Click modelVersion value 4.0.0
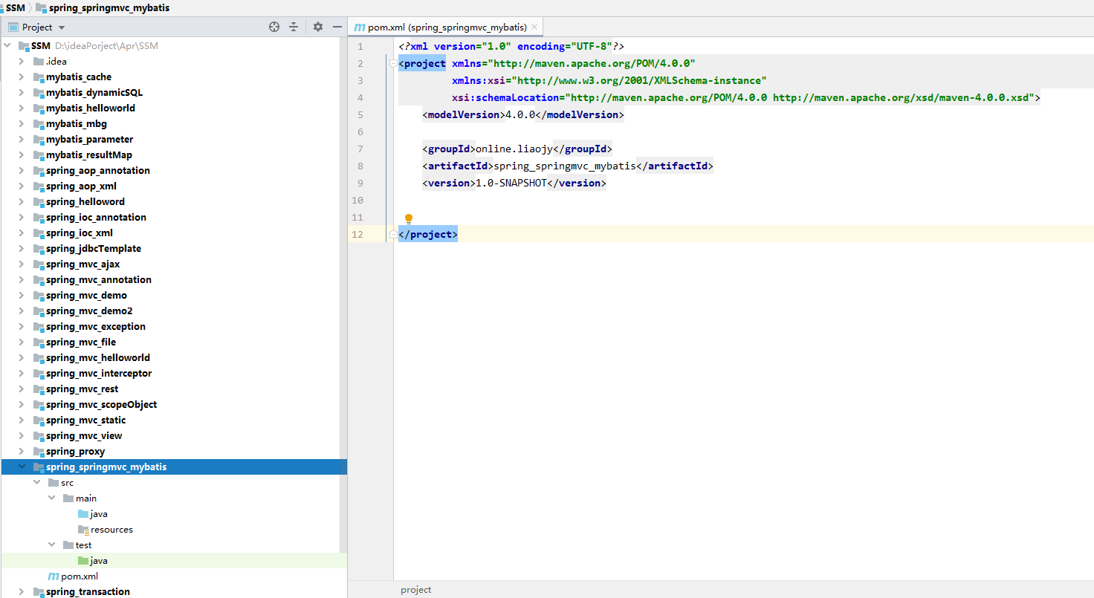Viewport: 1094px width, 598px height. [520, 114]
